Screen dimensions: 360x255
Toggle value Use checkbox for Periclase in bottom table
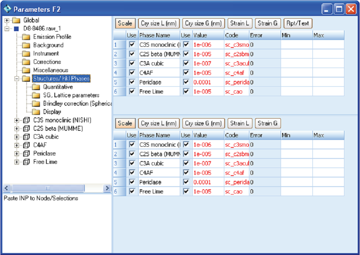(x=186, y=182)
